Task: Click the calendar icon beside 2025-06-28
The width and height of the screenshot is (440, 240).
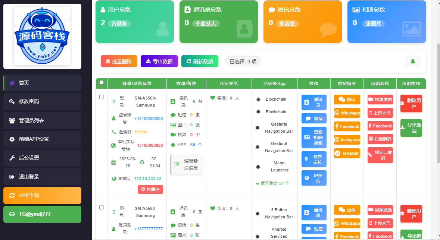Action: (114, 162)
